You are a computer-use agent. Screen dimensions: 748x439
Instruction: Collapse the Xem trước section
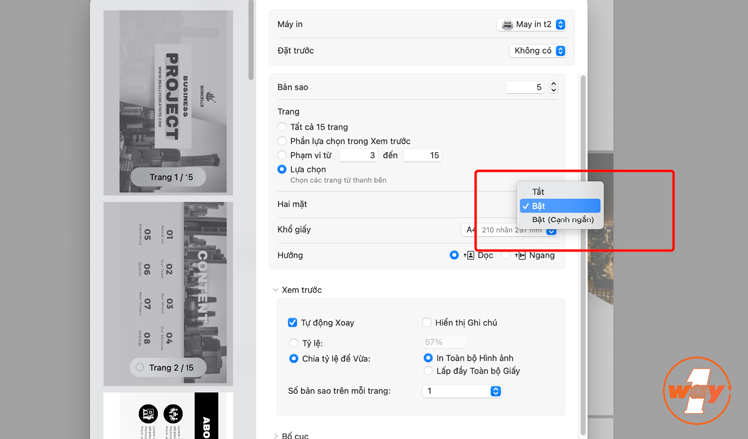275,290
